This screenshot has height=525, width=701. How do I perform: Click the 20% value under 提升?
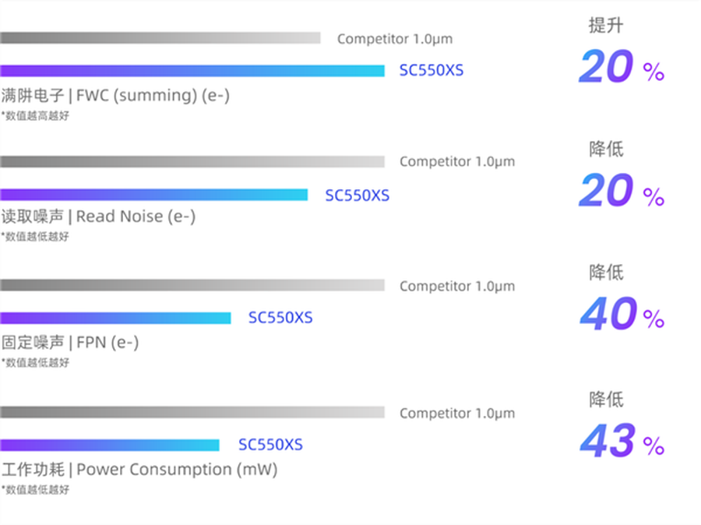click(x=621, y=69)
